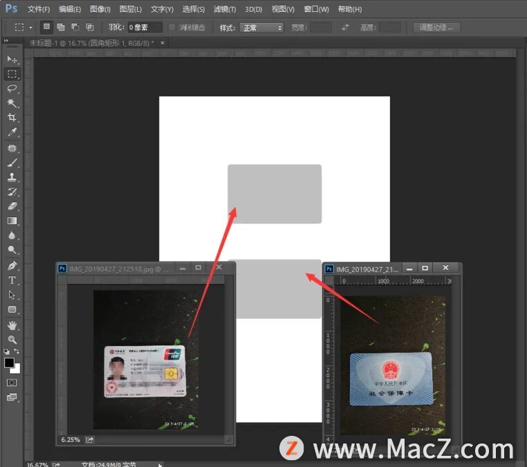This screenshot has width=527, height=467.
Task: Toggle Quick Mask mode icon
Action: click(x=12, y=382)
